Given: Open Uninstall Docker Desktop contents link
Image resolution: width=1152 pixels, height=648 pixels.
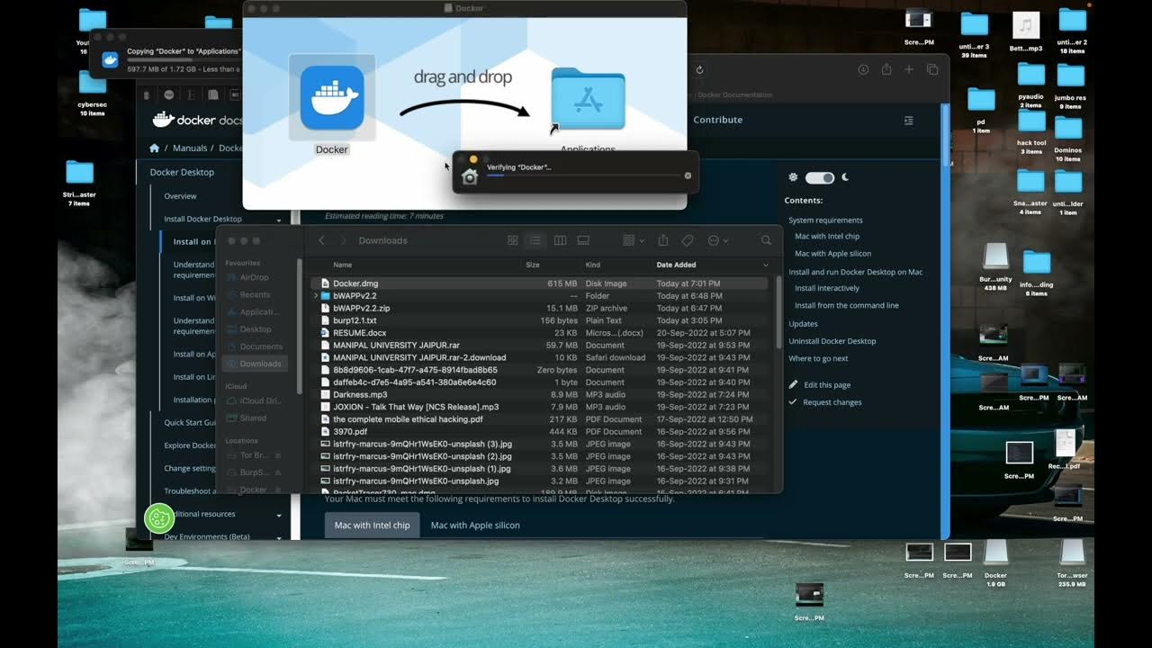Looking at the screenshot, I should [832, 341].
